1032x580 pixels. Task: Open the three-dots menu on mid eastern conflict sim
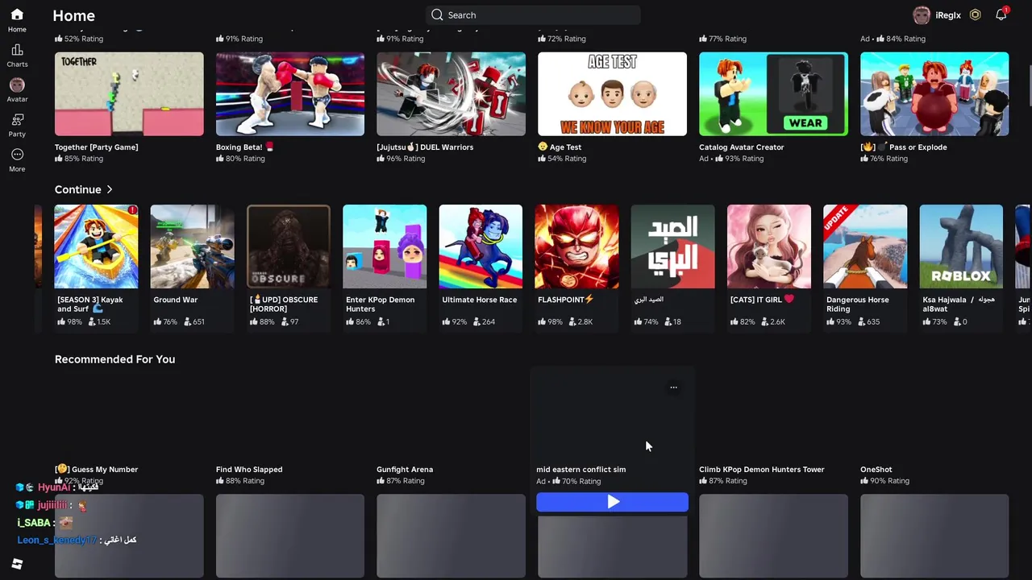[673, 387]
